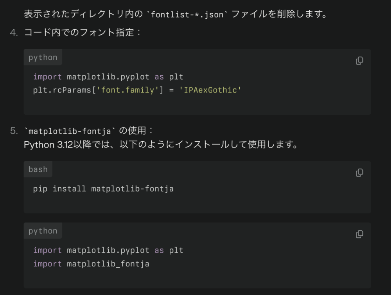Click the python label above the matplotlib_fontja import

43,231
